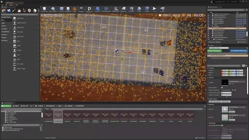Click the green Add New button

coord(6,106)
